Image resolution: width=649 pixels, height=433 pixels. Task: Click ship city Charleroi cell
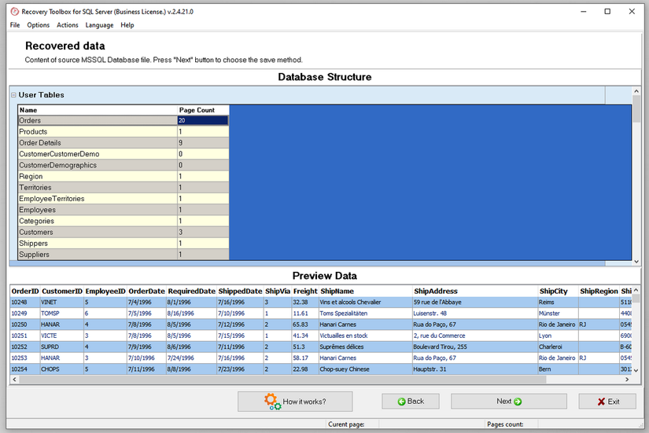(x=558, y=347)
